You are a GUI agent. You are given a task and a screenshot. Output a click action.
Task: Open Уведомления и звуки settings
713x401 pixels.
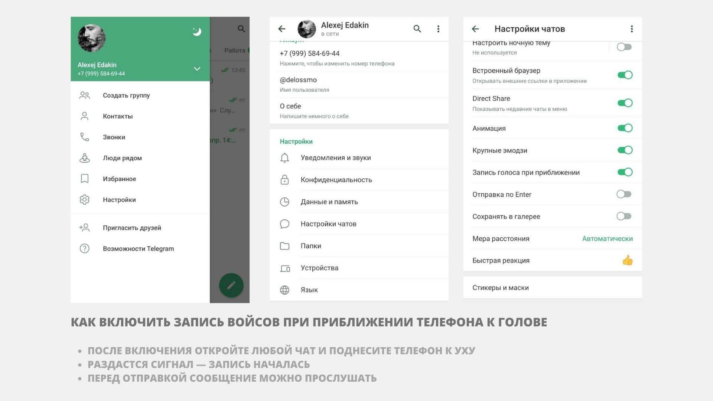click(359, 158)
